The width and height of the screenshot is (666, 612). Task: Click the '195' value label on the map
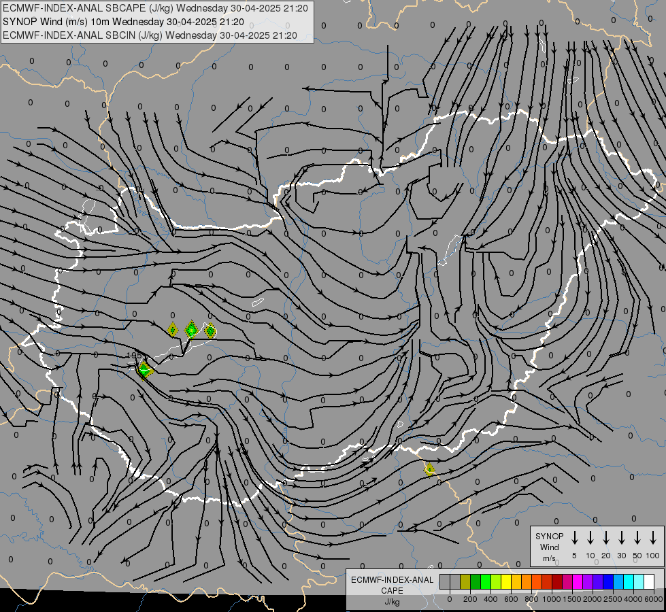click(x=134, y=355)
